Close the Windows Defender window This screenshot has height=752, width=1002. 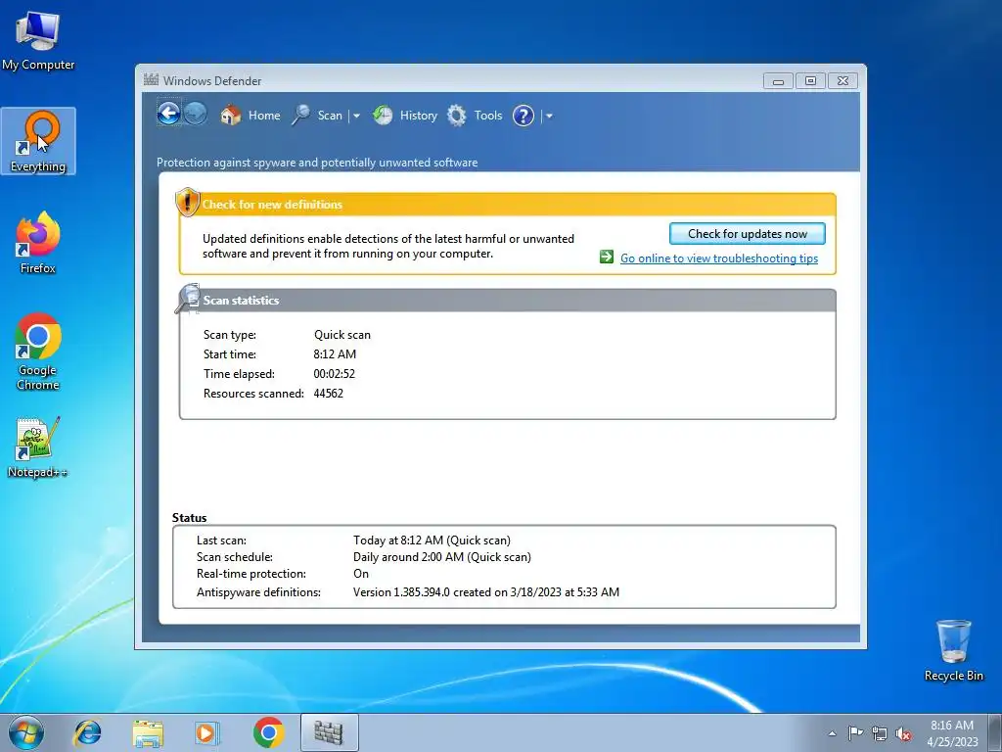pos(843,81)
